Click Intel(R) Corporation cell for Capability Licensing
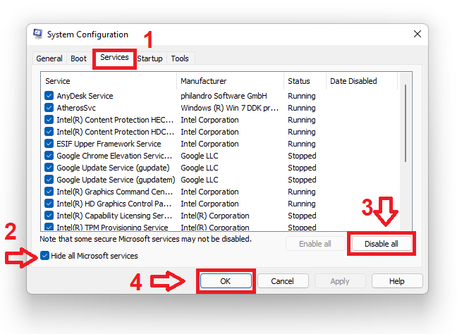457x334 pixels. coord(215,216)
